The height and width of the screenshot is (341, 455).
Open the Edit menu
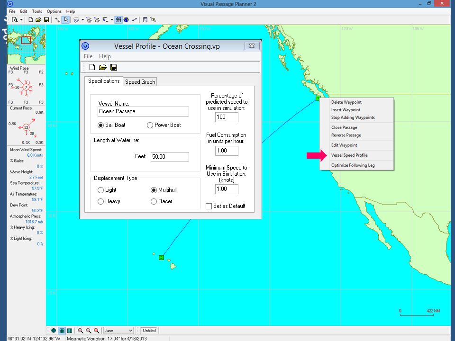pyautogui.click(x=24, y=11)
